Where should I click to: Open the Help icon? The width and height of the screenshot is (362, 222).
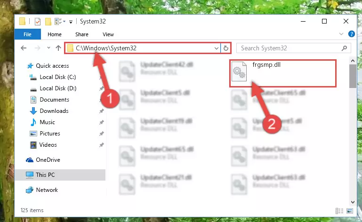tap(351, 34)
